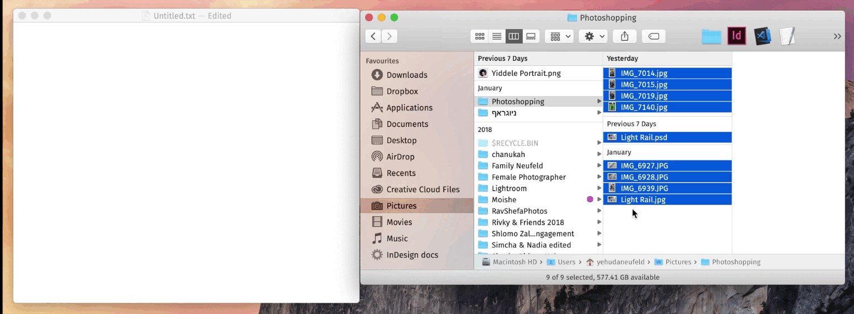Open the TextEdit toolbar shortcut
Screen dimensions: 854x314
[x=787, y=36]
